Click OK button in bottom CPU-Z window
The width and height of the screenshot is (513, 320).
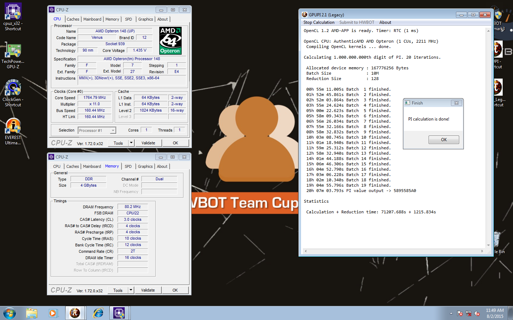175,290
